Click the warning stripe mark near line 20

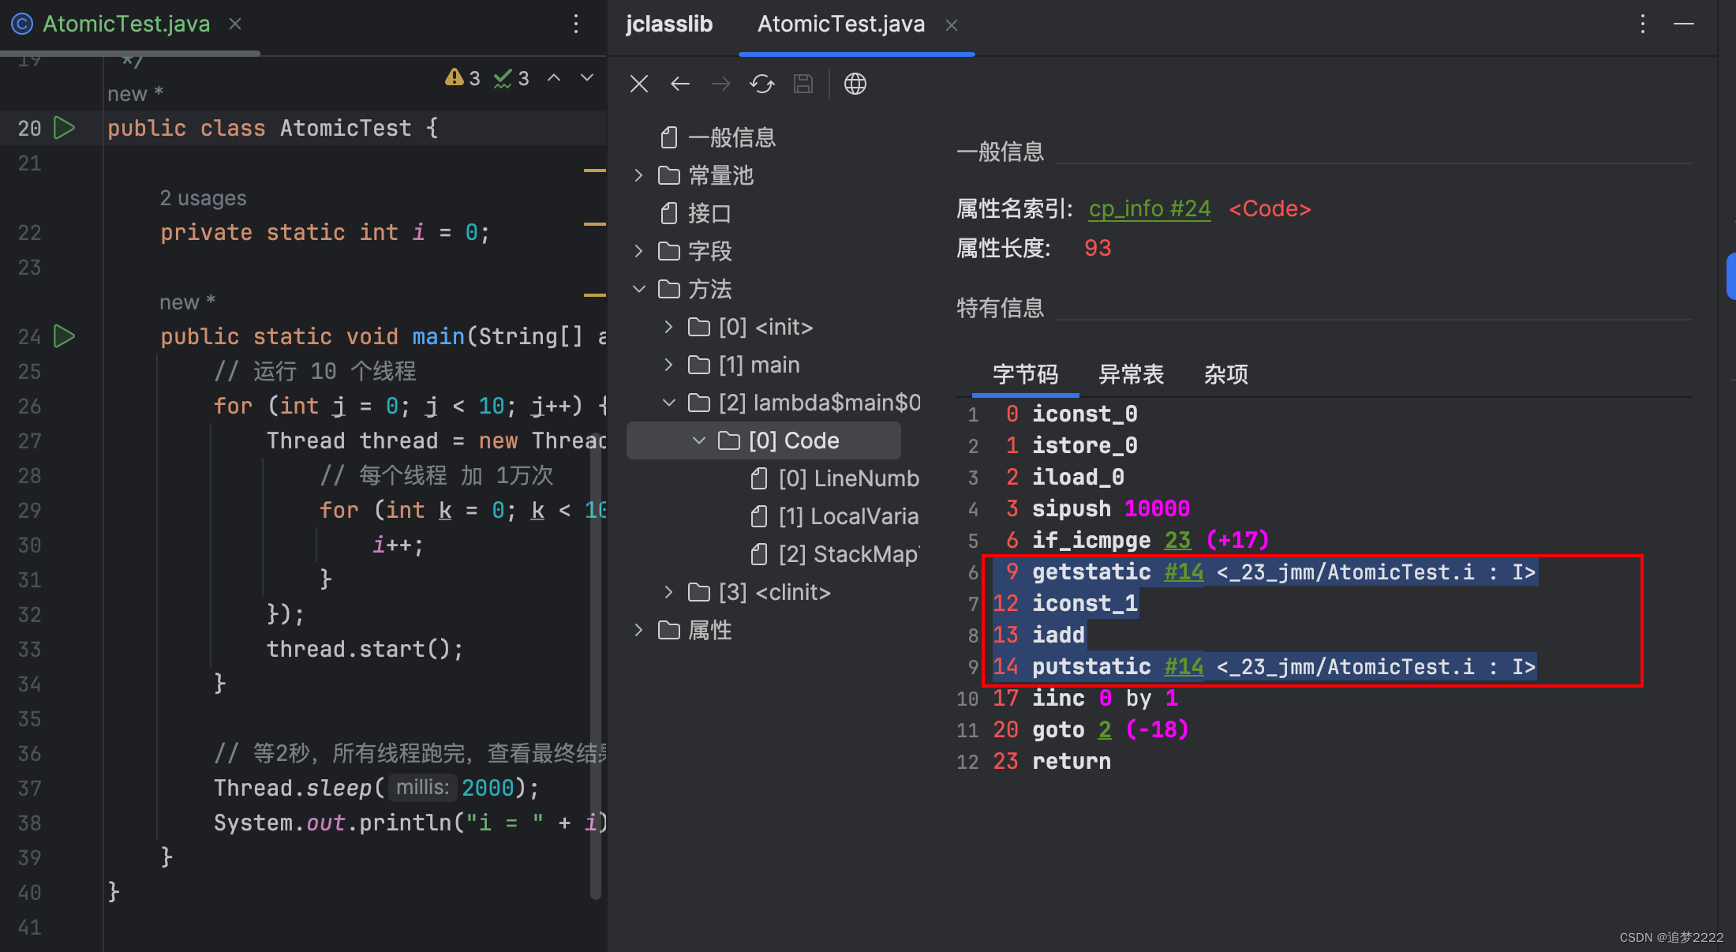pyautogui.click(x=594, y=171)
